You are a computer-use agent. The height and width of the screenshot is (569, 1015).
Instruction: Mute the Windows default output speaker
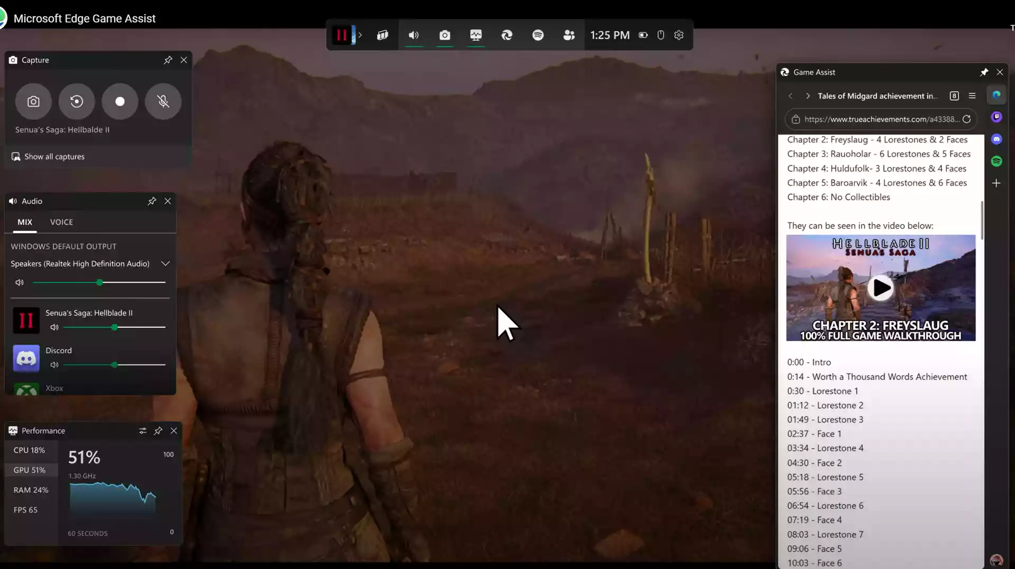[x=20, y=282]
